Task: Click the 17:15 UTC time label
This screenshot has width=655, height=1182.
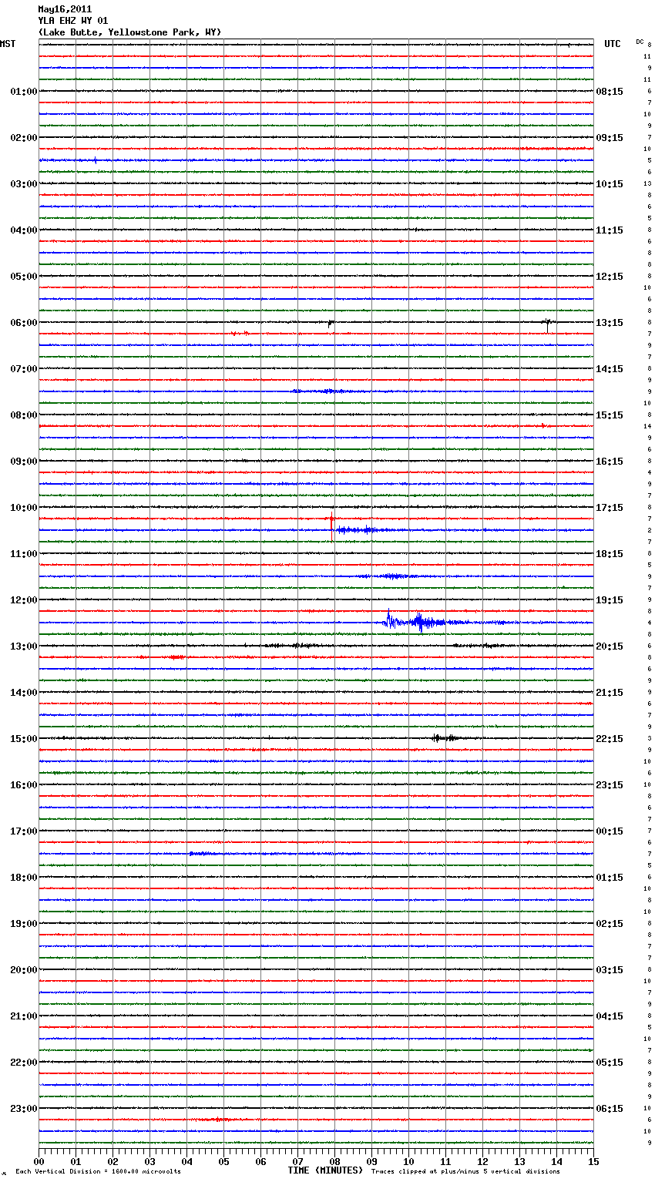Action: tap(610, 508)
